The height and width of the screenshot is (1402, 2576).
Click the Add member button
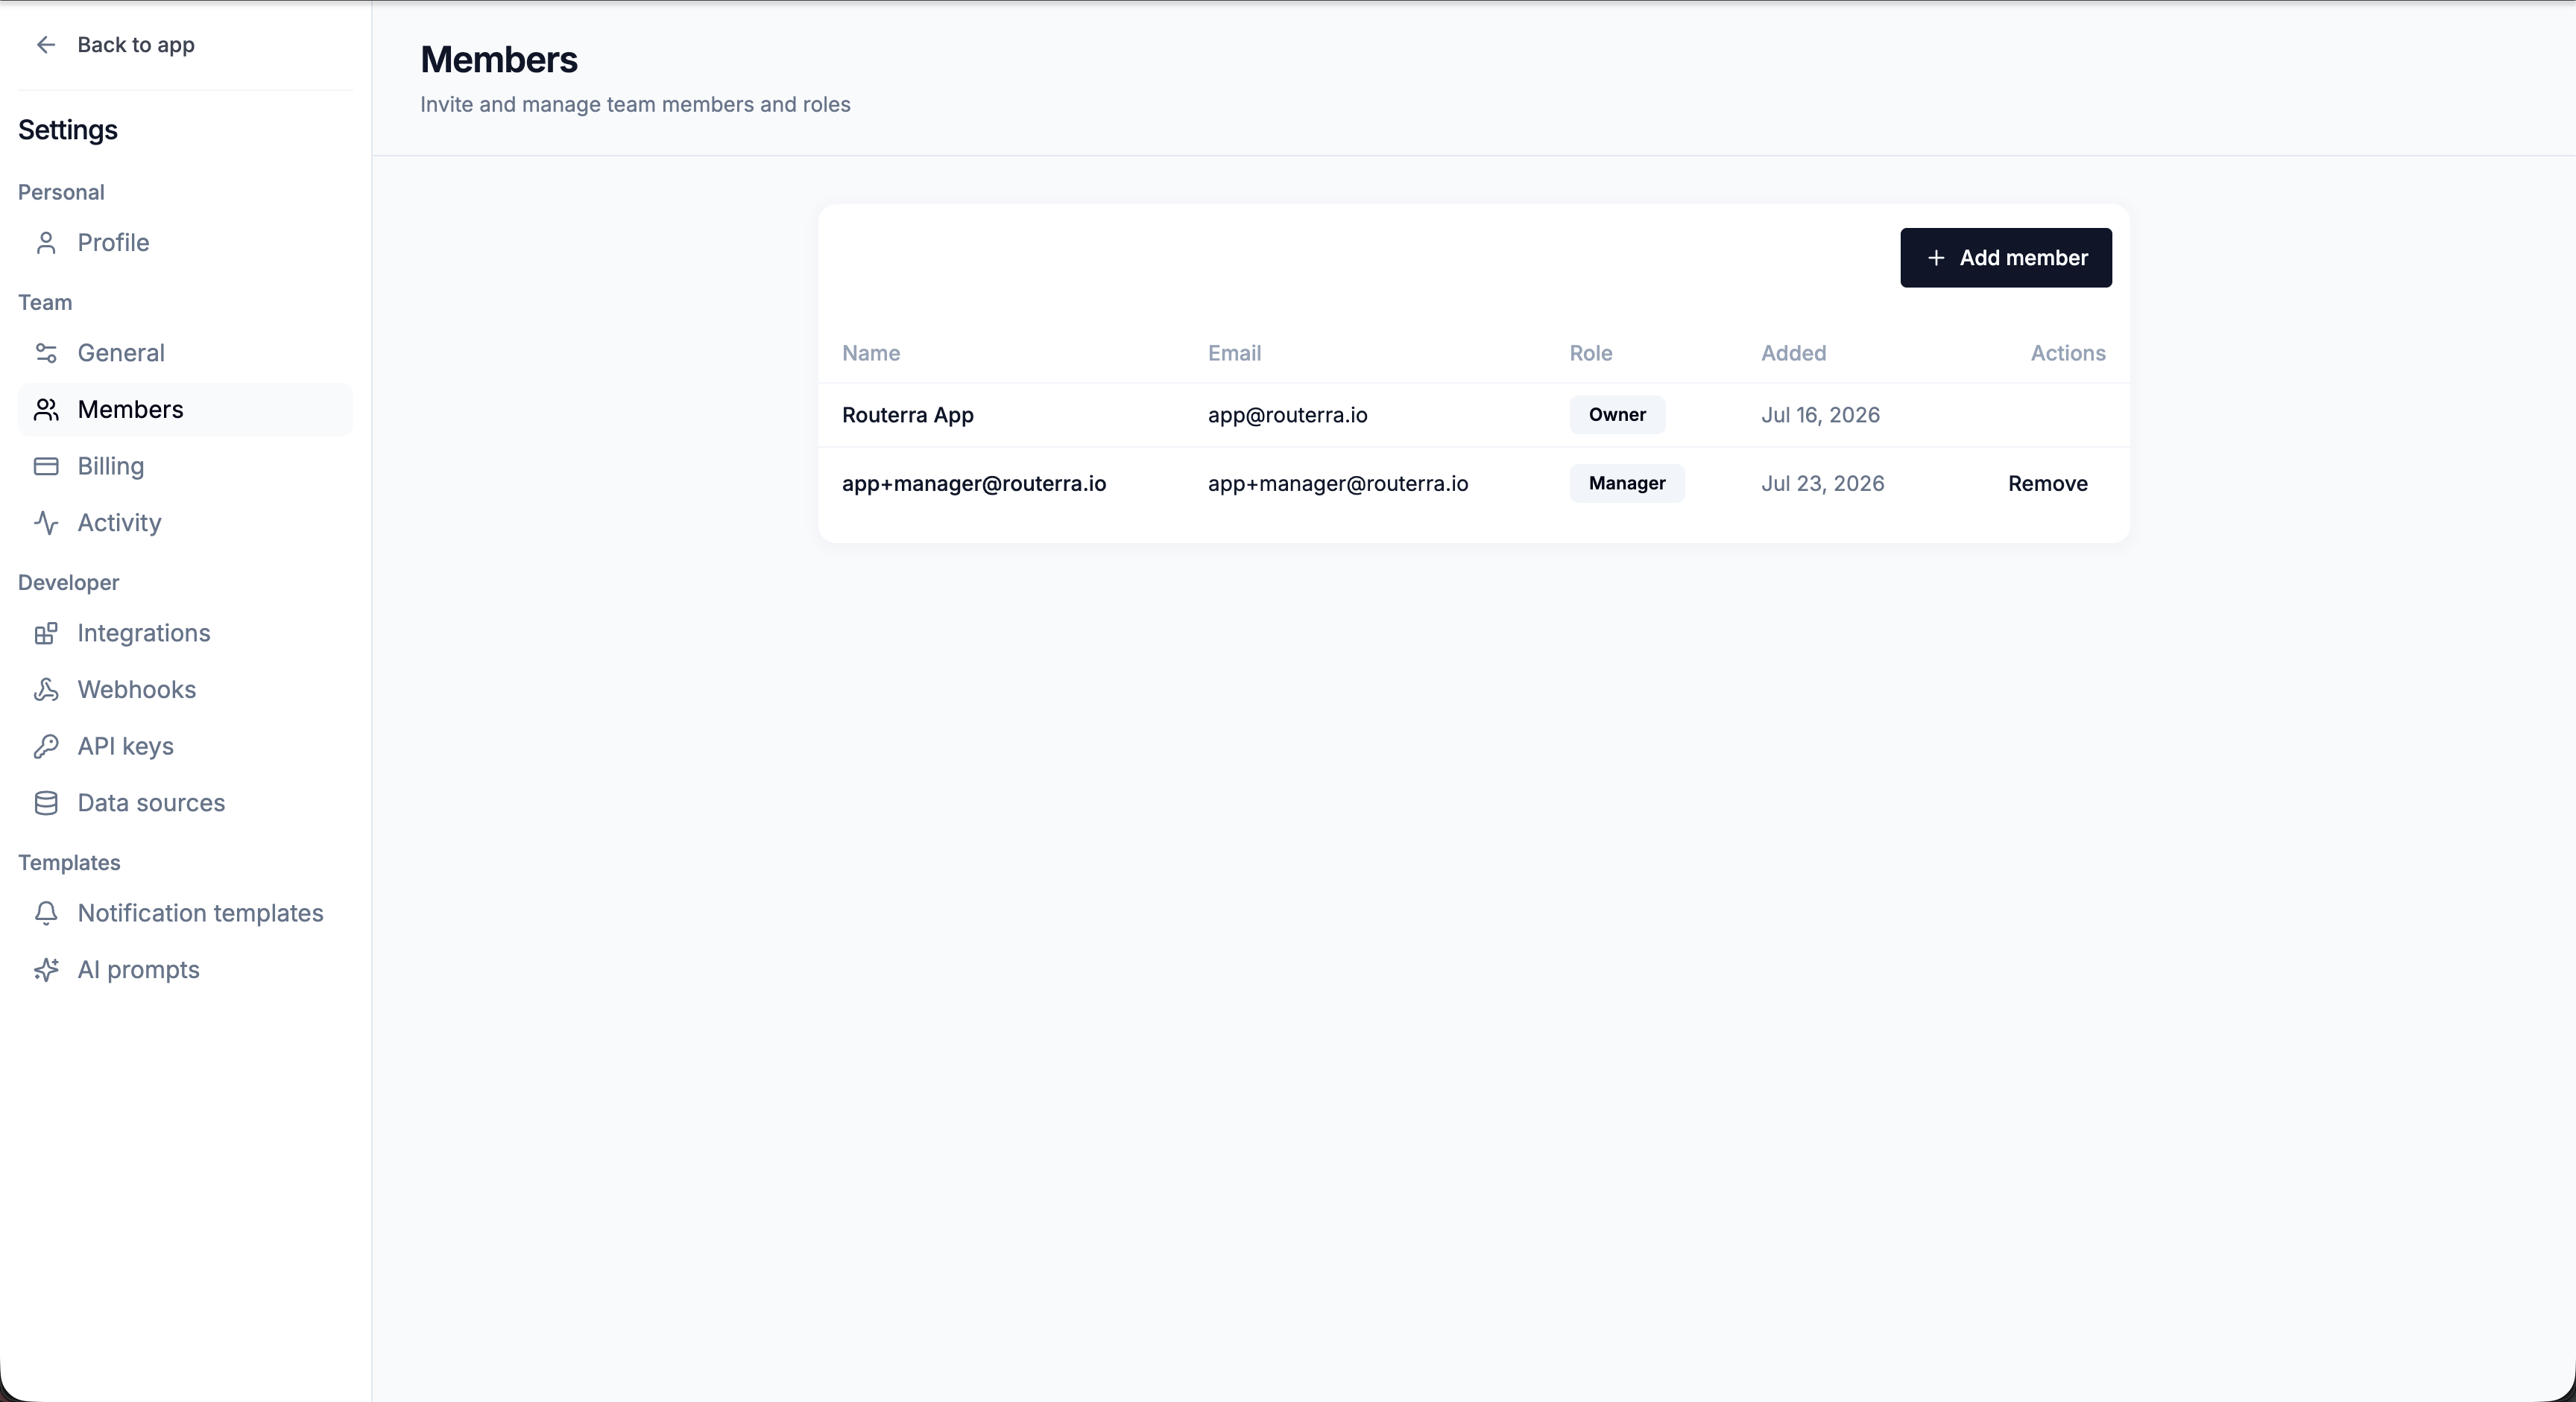2006,258
